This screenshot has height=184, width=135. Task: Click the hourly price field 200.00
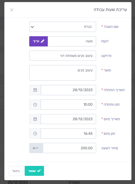tap(70, 148)
